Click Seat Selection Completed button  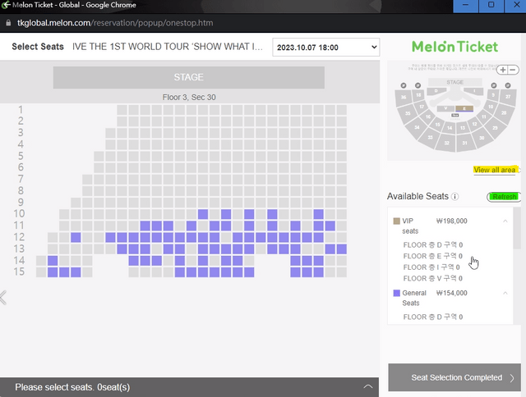click(x=456, y=377)
